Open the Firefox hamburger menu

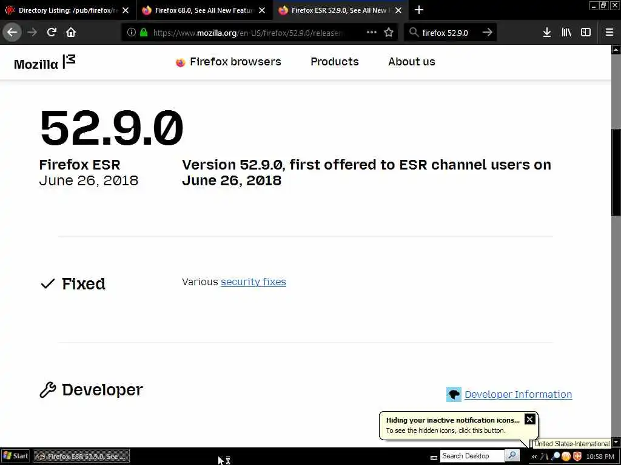pos(609,33)
